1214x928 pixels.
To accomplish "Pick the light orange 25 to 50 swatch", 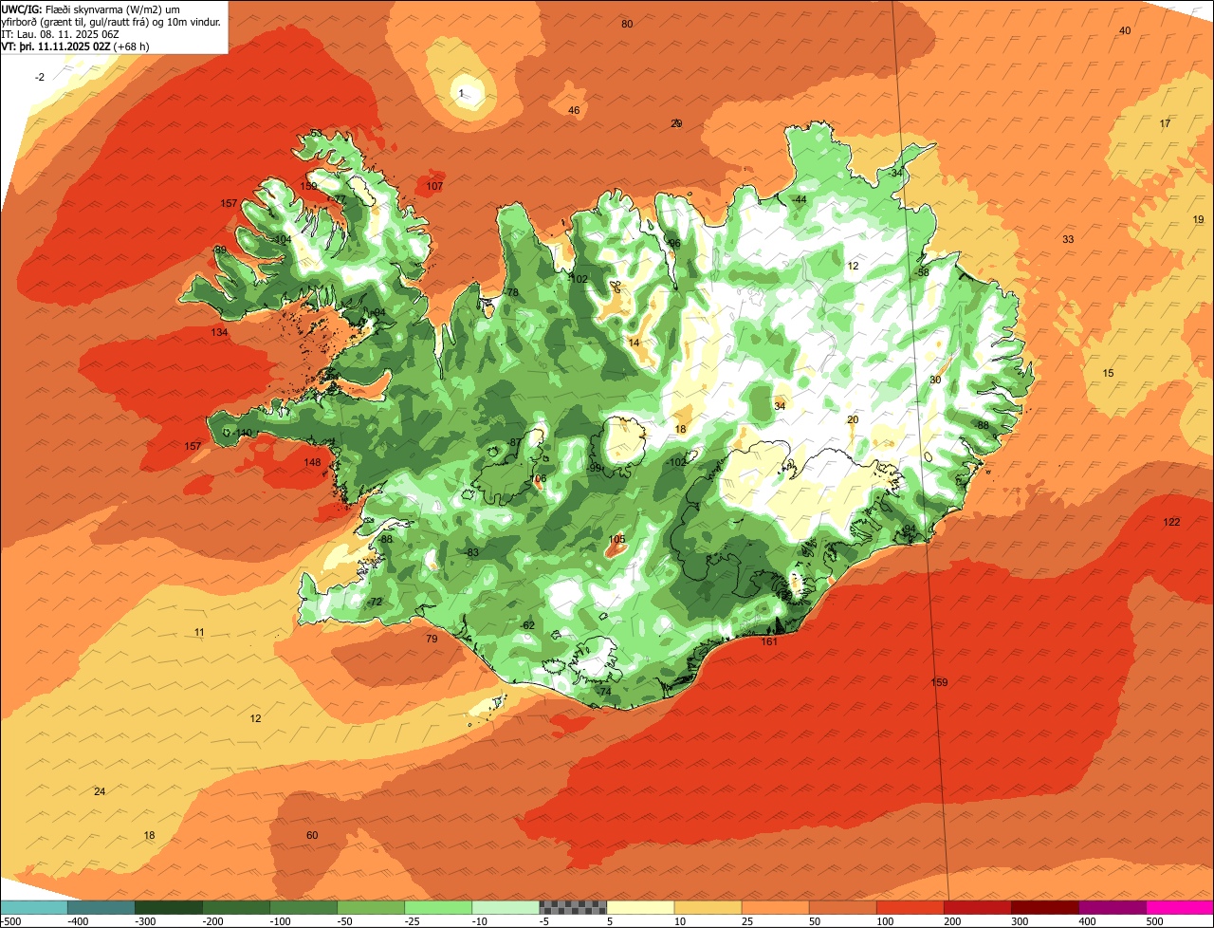I will [775, 907].
